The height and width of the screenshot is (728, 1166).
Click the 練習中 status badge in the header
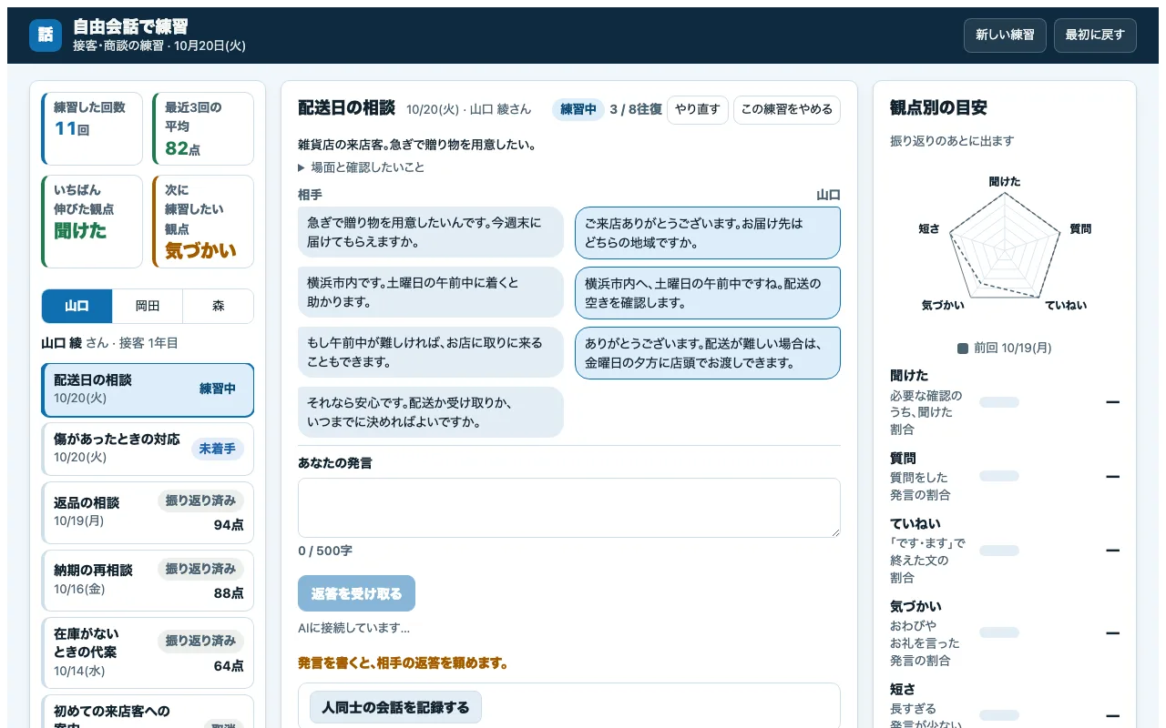click(x=578, y=109)
